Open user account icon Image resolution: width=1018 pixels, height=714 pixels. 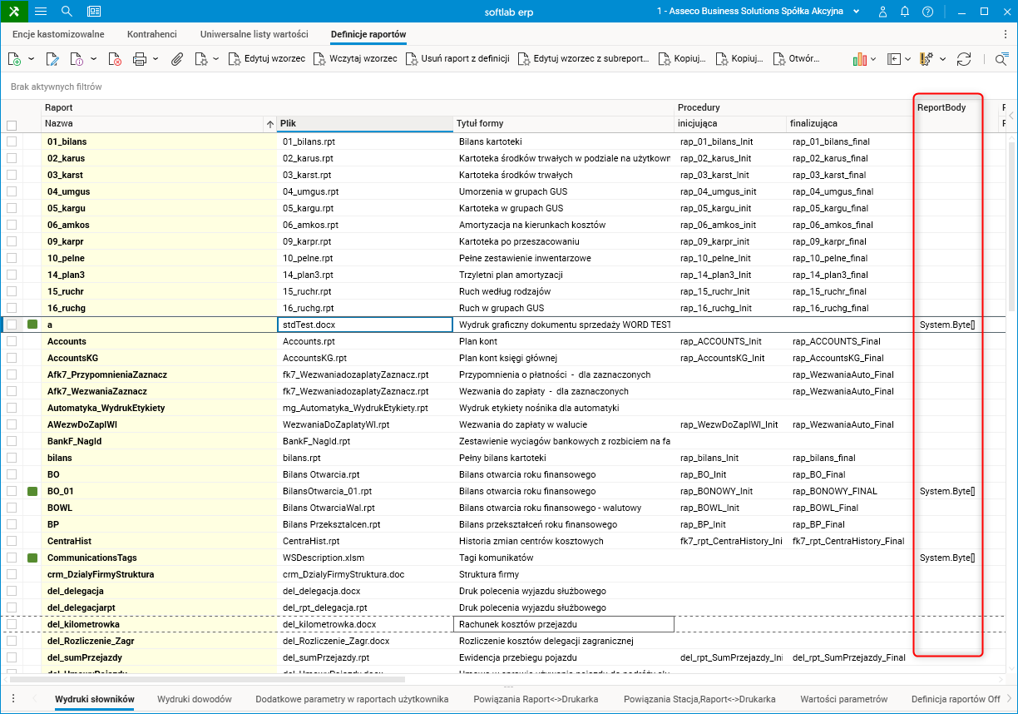883,12
